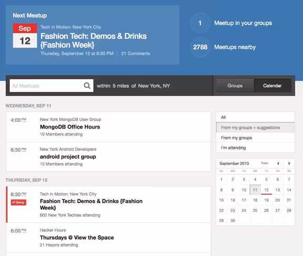The width and height of the screenshot is (303, 256).
Task: Click the search magnifier icon
Action: [x=87, y=86]
